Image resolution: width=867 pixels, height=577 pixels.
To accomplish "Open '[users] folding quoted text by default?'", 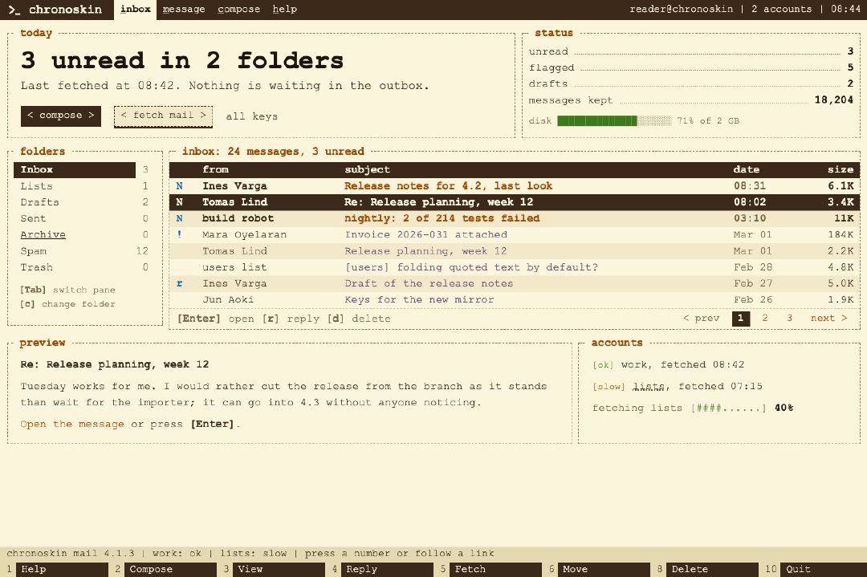I will (x=471, y=267).
